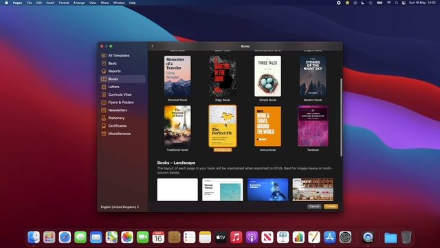Open the Arrange menu
Image resolution: width=440 pixels, height=248 pixels.
(79, 3)
